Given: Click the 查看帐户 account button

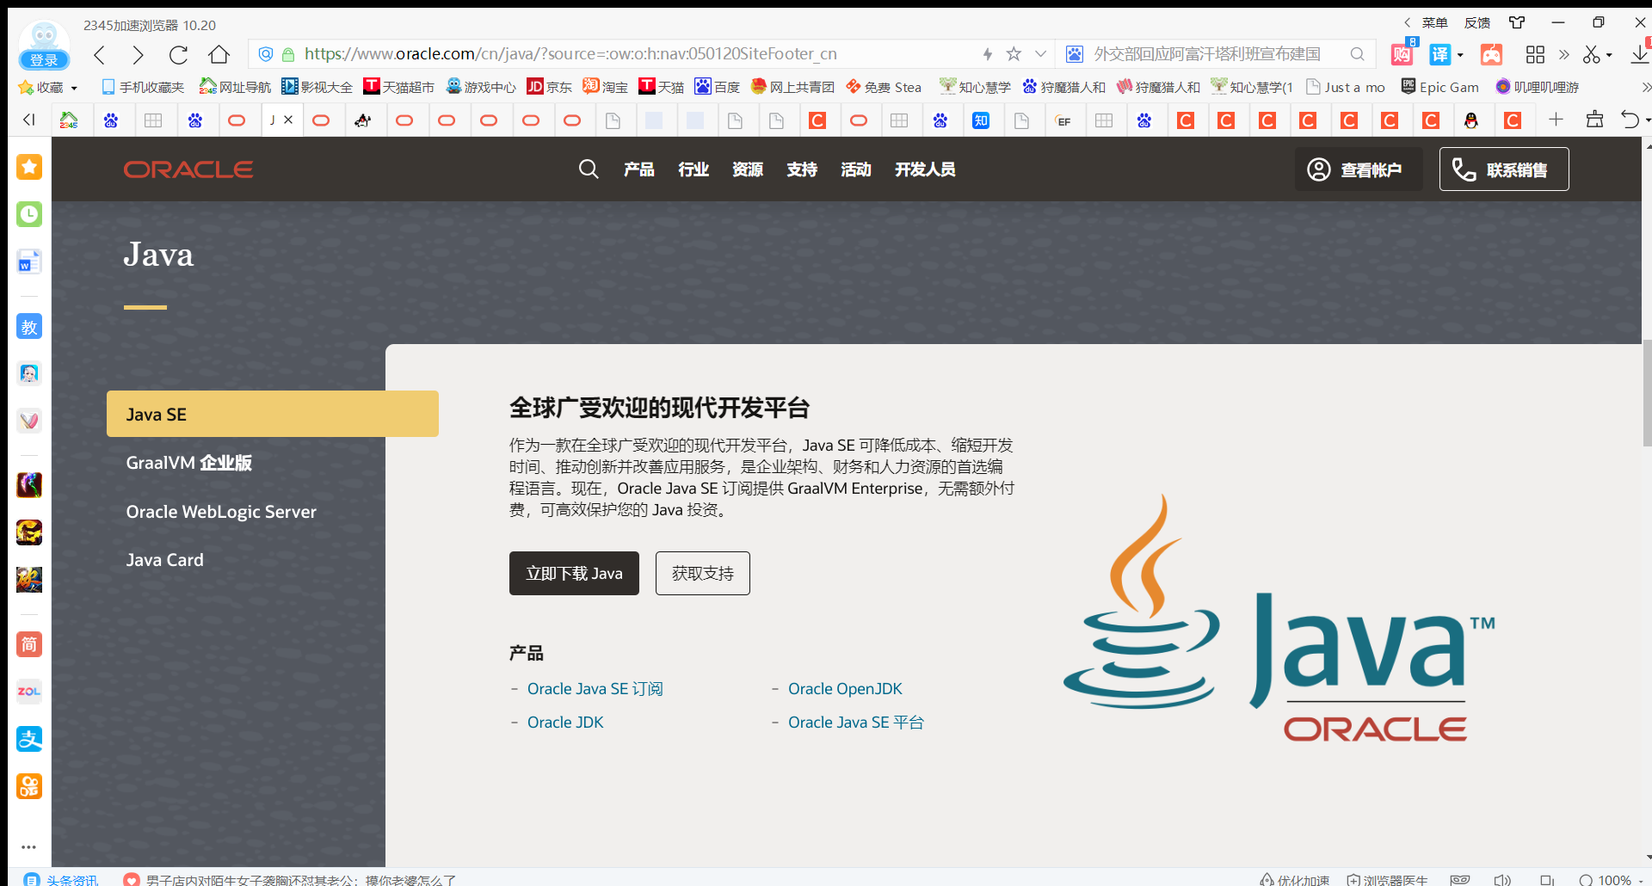Looking at the screenshot, I should coord(1359,169).
